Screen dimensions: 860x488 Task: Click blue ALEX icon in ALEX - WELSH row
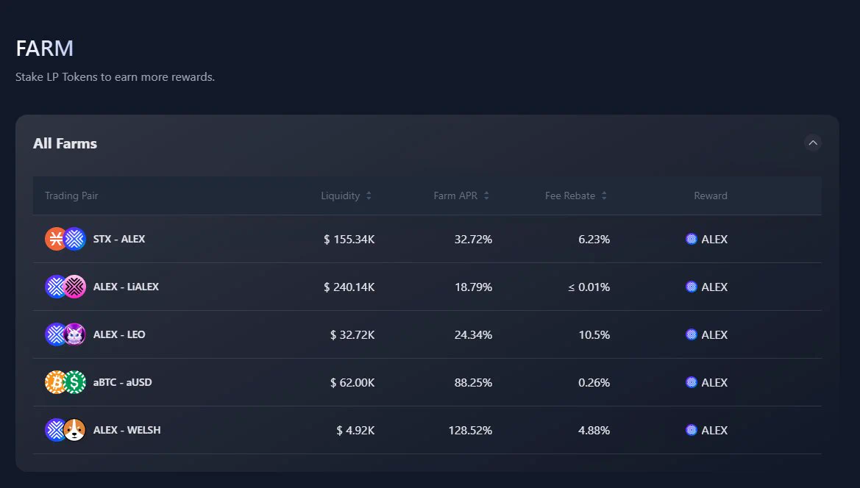pos(55,429)
